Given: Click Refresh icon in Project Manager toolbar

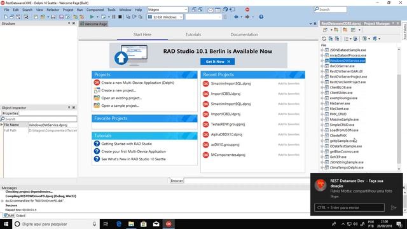Looking at the screenshot, I should pyautogui.click(x=324, y=39).
